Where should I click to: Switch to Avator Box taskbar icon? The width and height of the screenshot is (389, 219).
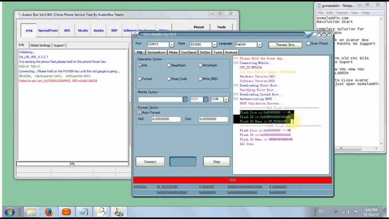(x=101, y=212)
